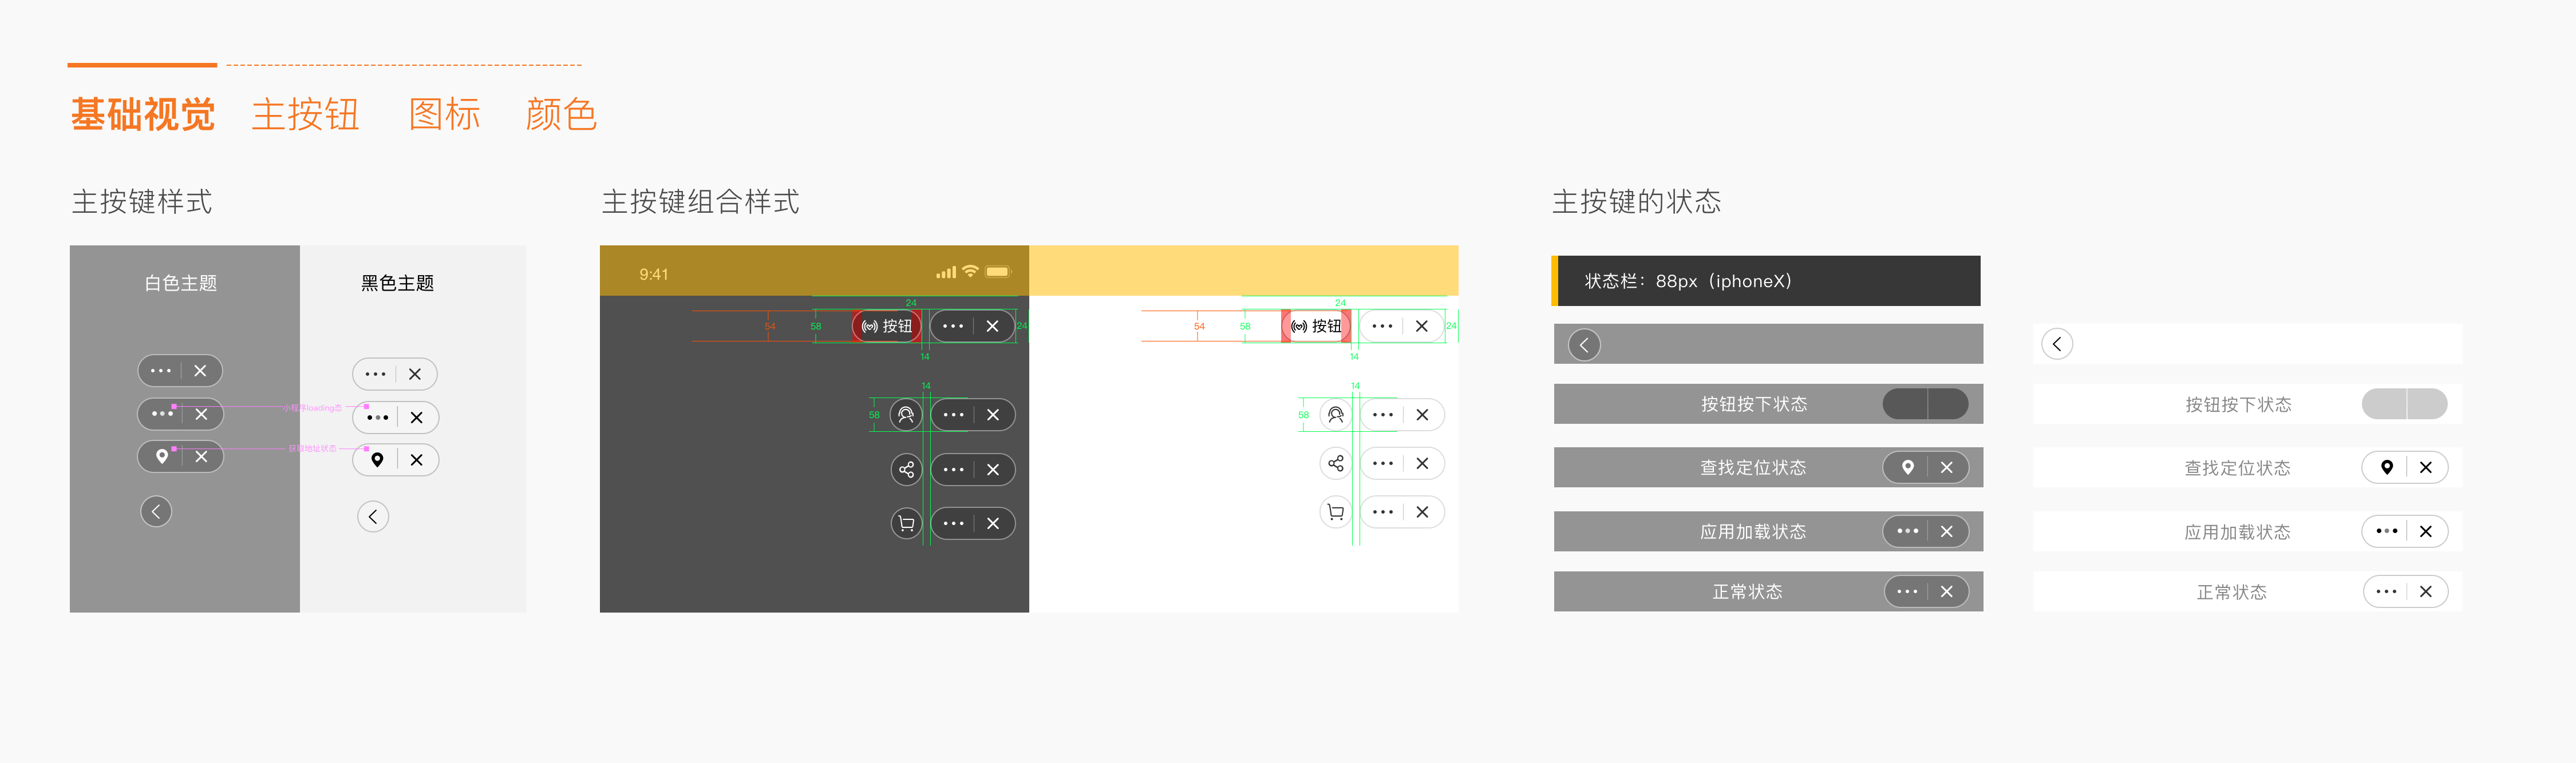The width and height of the screenshot is (2576, 763).
Task: Open more menu beside dark mockup share icon
Action: coord(954,470)
